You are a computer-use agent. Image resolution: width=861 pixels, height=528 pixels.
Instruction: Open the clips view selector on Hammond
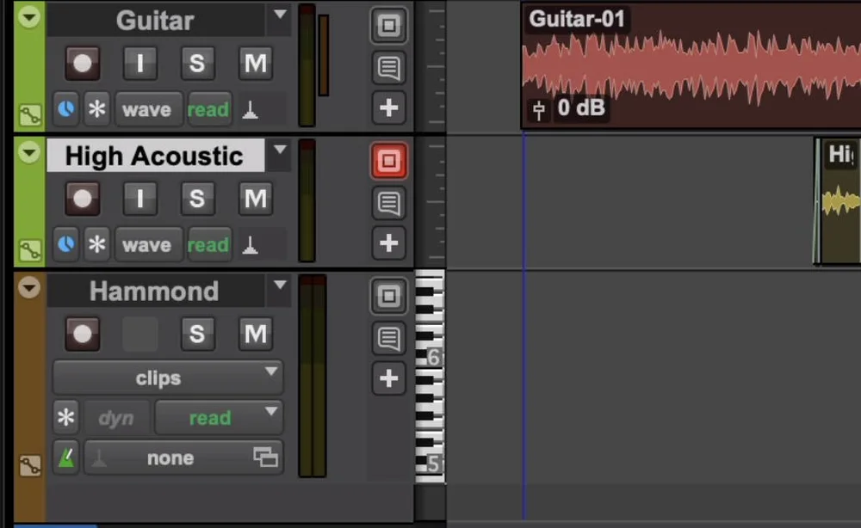[x=167, y=378]
